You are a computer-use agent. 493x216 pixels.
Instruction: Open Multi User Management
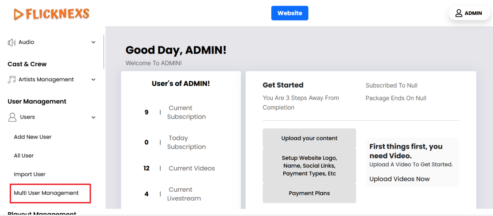coord(46,193)
